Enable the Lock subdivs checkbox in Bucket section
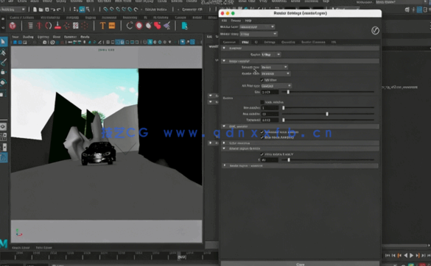This screenshot has height=266, width=431. coord(262,102)
